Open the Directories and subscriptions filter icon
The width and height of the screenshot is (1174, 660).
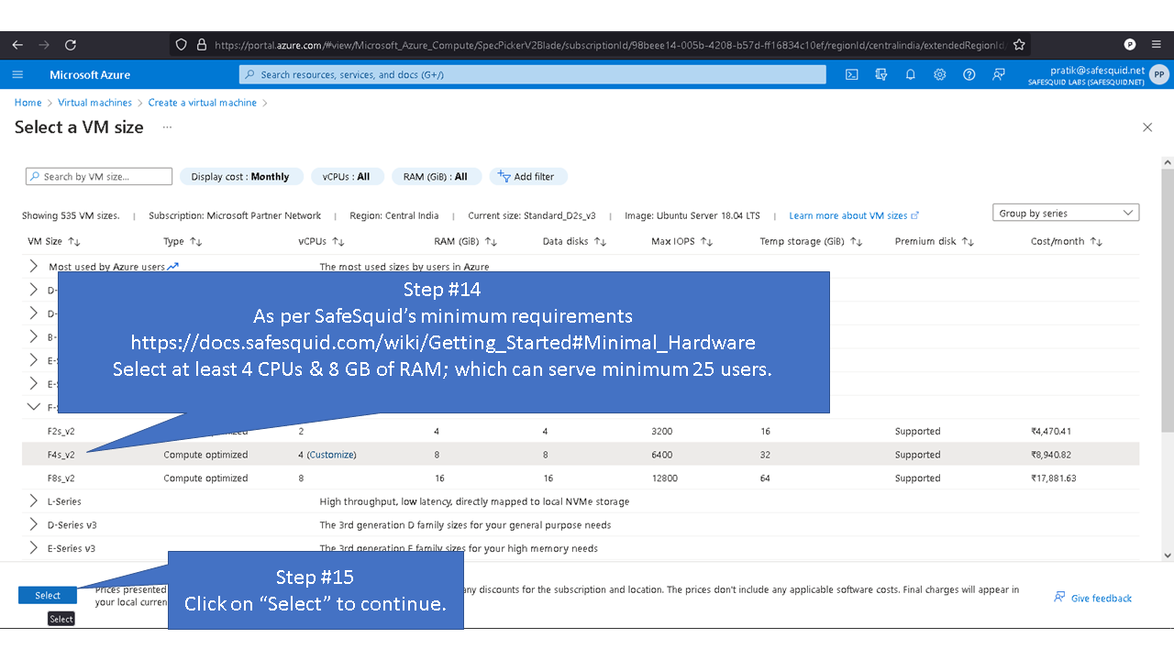pos(881,75)
